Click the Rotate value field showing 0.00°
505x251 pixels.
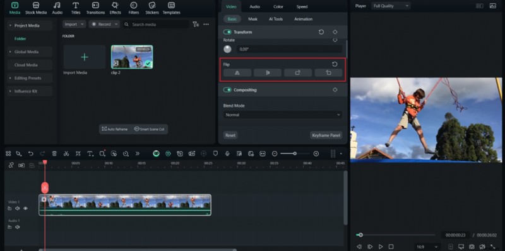pyautogui.click(x=289, y=49)
